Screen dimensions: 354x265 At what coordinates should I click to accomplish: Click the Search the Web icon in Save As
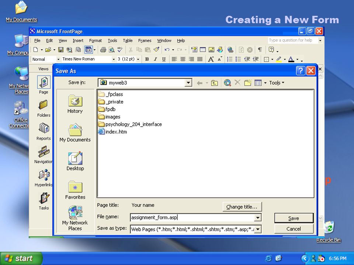click(228, 83)
